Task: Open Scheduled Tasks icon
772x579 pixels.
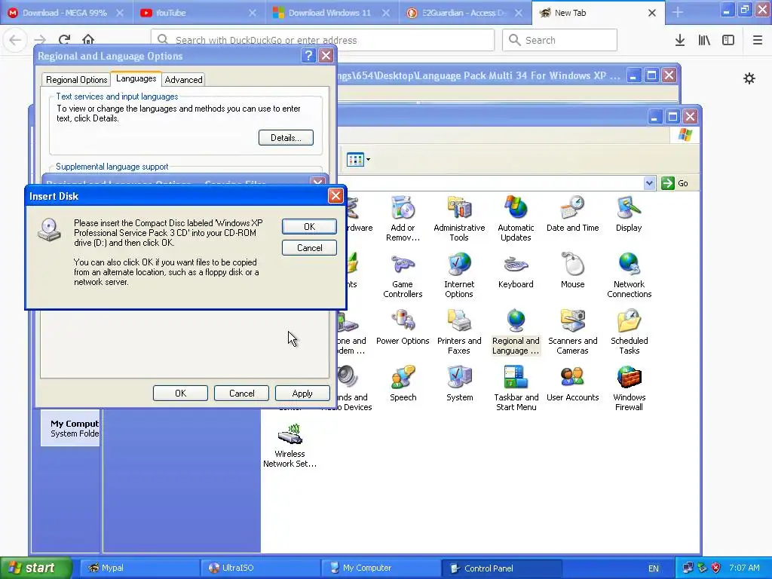Action: pos(630,332)
